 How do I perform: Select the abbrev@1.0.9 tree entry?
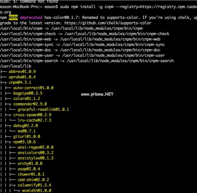[22, 72]
